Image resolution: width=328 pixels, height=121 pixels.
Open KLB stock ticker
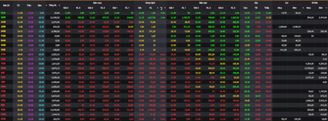coord(3,13)
